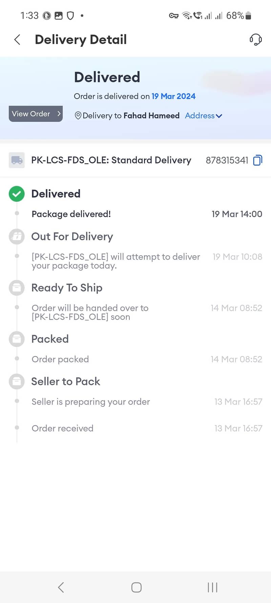The image size is (271, 603).
Task: Expand the Address dropdown
Action: pos(204,116)
